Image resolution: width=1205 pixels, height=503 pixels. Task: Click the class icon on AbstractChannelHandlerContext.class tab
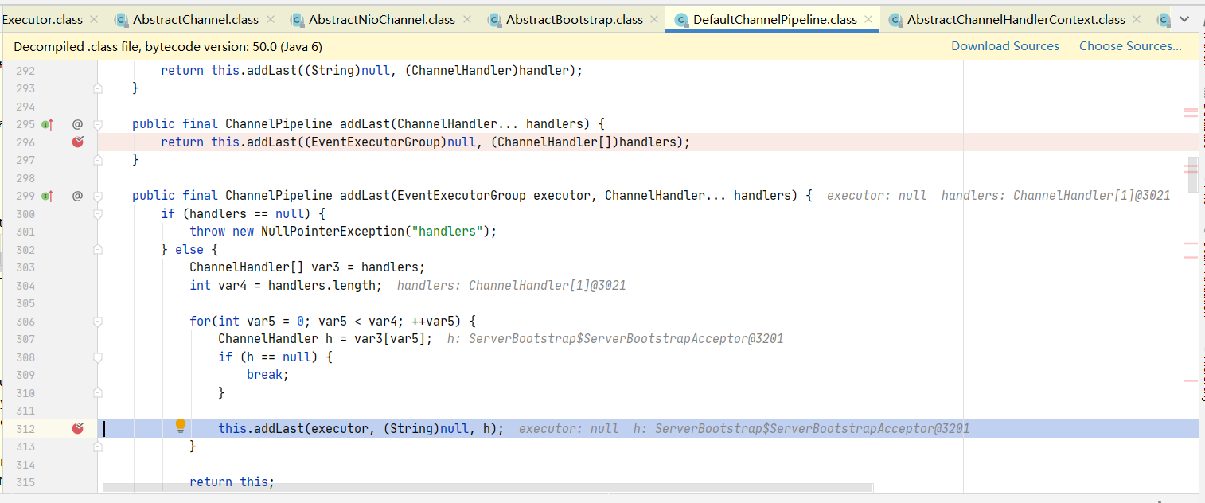click(895, 19)
